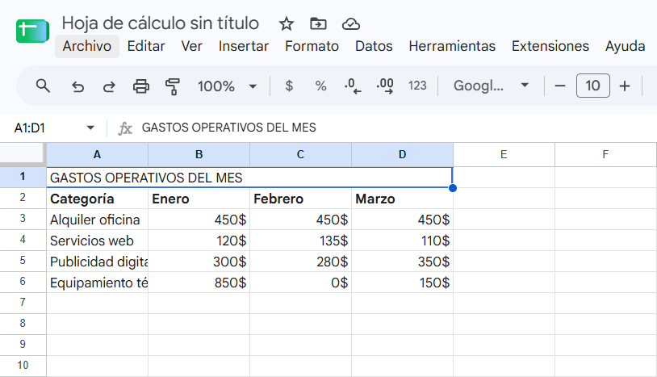This screenshot has width=657, height=377.
Task: Decrease font size with minus button
Action: click(560, 86)
